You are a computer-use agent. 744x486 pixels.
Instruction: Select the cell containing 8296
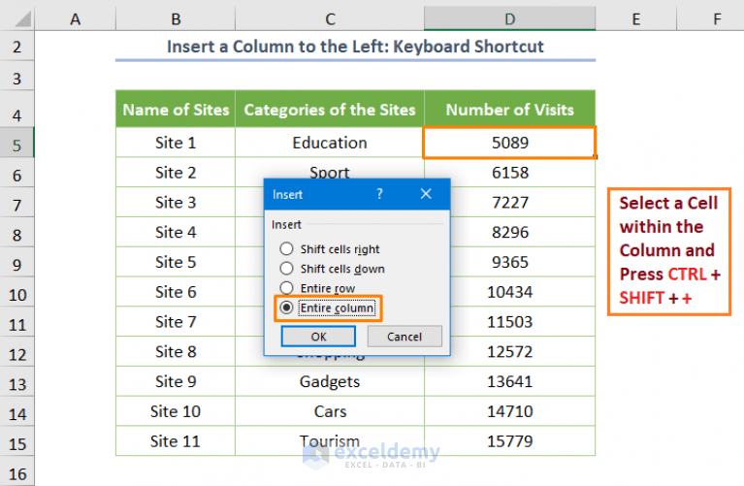509,232
